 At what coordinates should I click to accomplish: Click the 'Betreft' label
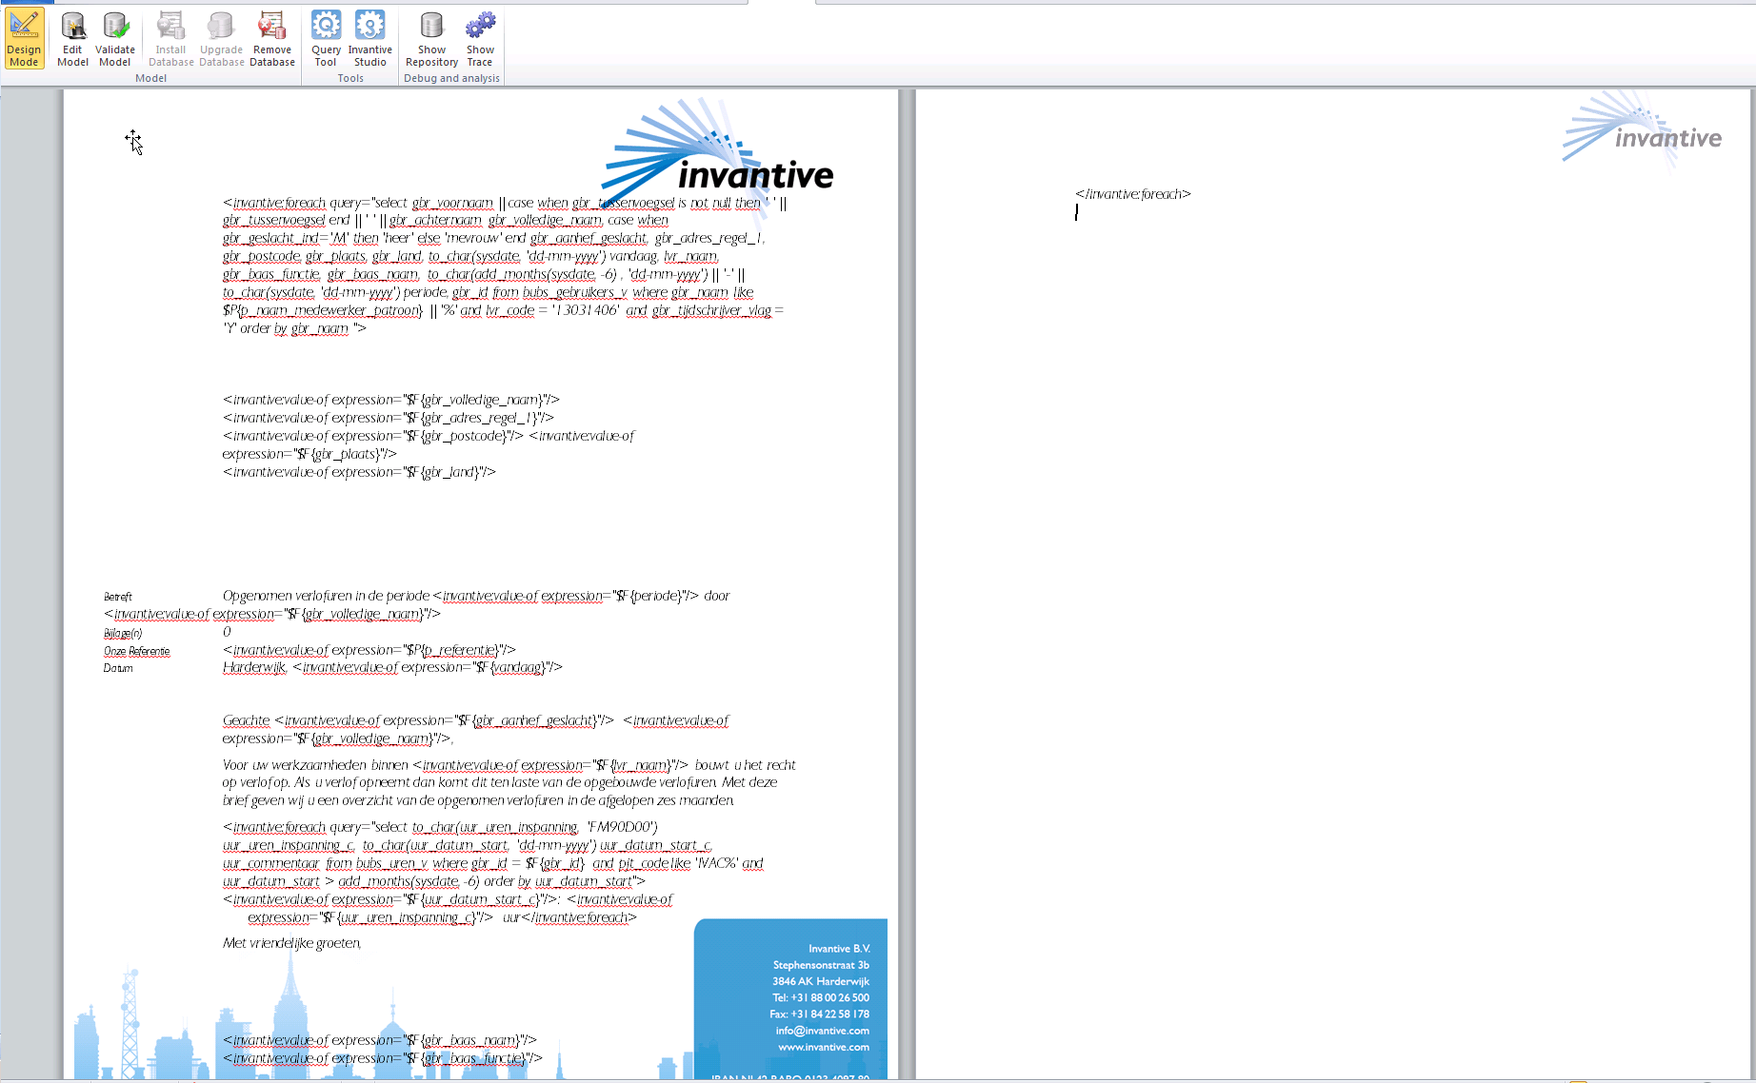click(x=117, y=597)
